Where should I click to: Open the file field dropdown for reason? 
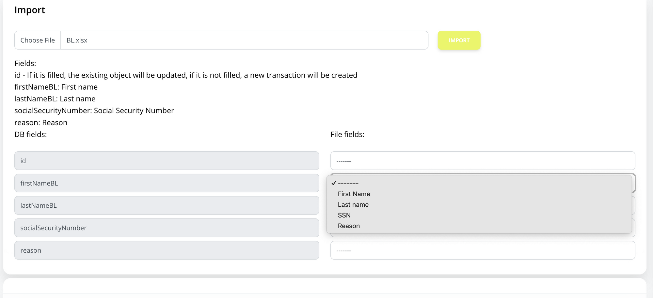(x=482, y=250)
